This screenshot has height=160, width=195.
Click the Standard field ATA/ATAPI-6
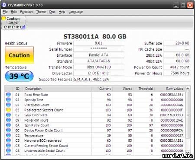pos(99,61)
